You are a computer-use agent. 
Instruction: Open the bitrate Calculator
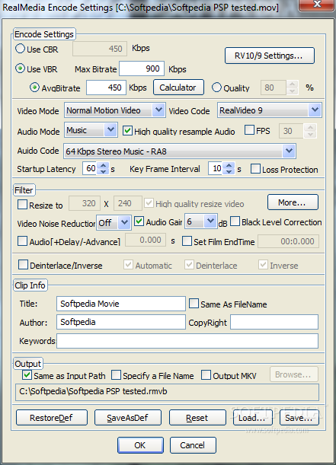[178, 88]
